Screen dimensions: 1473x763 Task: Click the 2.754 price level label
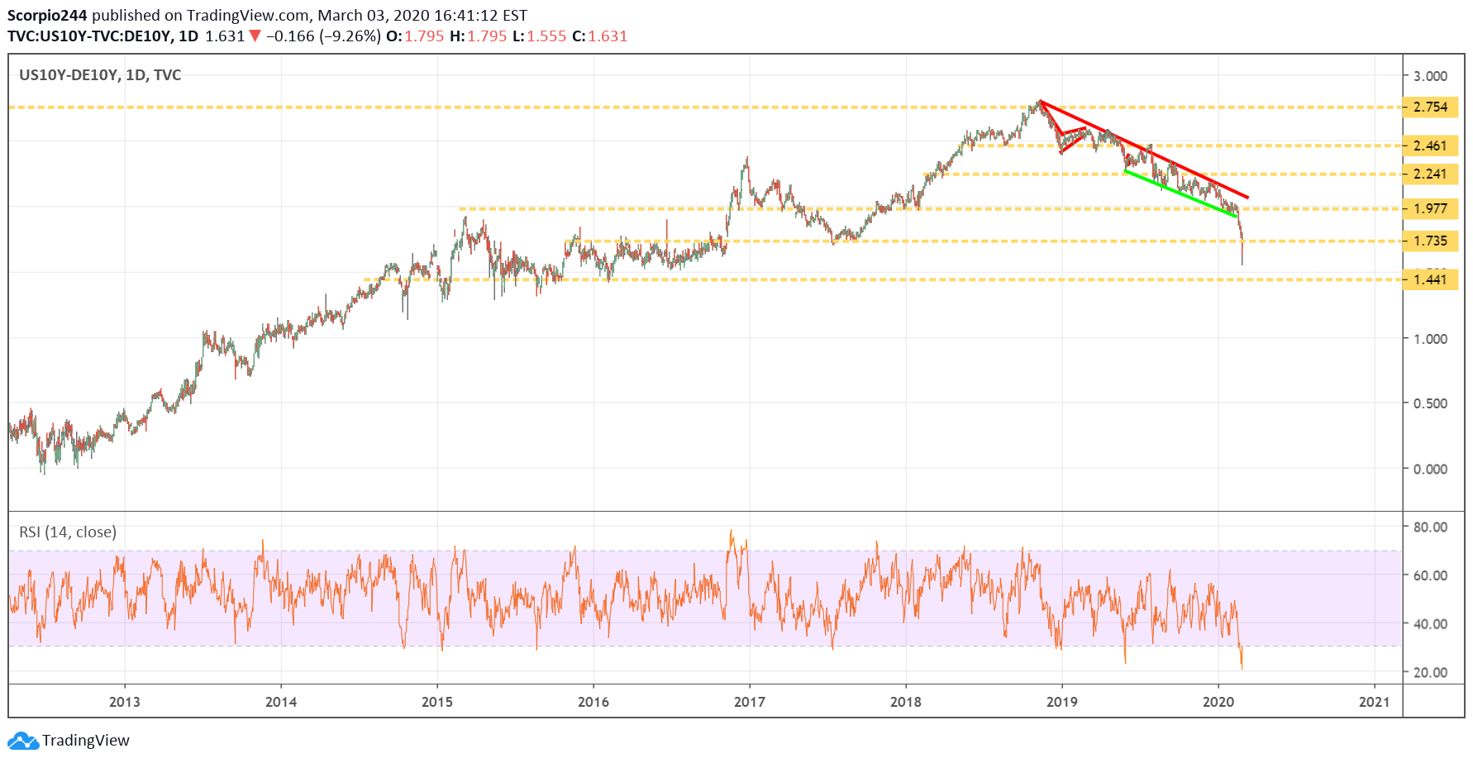point(1430,107)
